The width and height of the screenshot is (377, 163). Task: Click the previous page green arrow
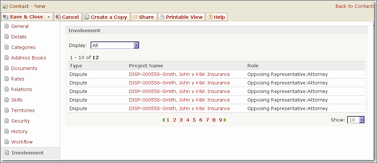163,120
